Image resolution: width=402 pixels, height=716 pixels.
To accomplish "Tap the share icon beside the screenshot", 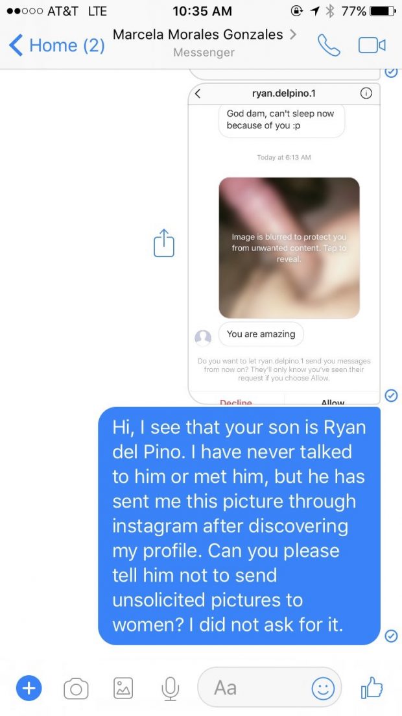I will tap(163, 243).
